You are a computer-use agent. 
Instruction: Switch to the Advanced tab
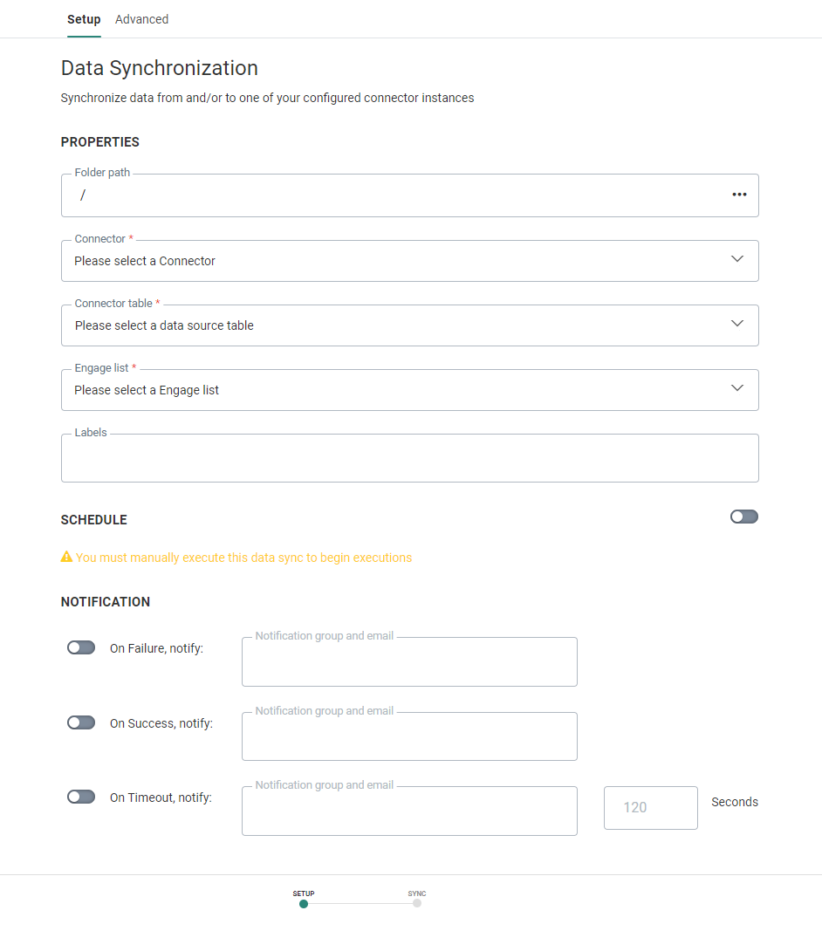point(141,19)
